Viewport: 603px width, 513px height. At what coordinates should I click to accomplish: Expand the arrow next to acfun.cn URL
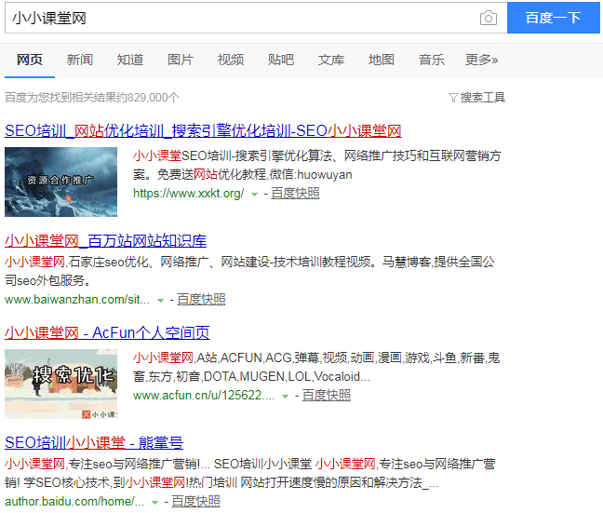click(x=285, y=397)
